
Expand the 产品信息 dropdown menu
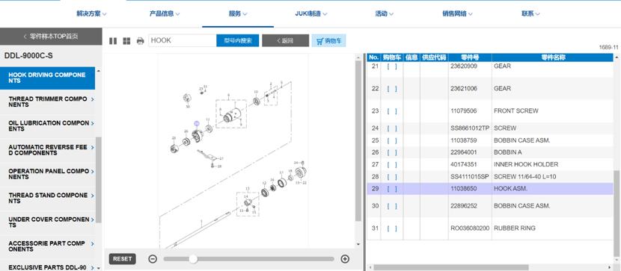click(165, 14)
